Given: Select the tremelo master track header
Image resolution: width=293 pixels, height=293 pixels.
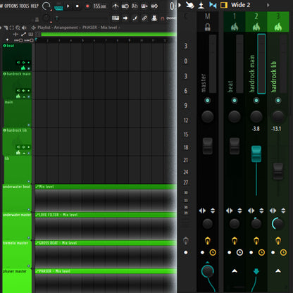Looking at the screenshot, I should 17,254.
